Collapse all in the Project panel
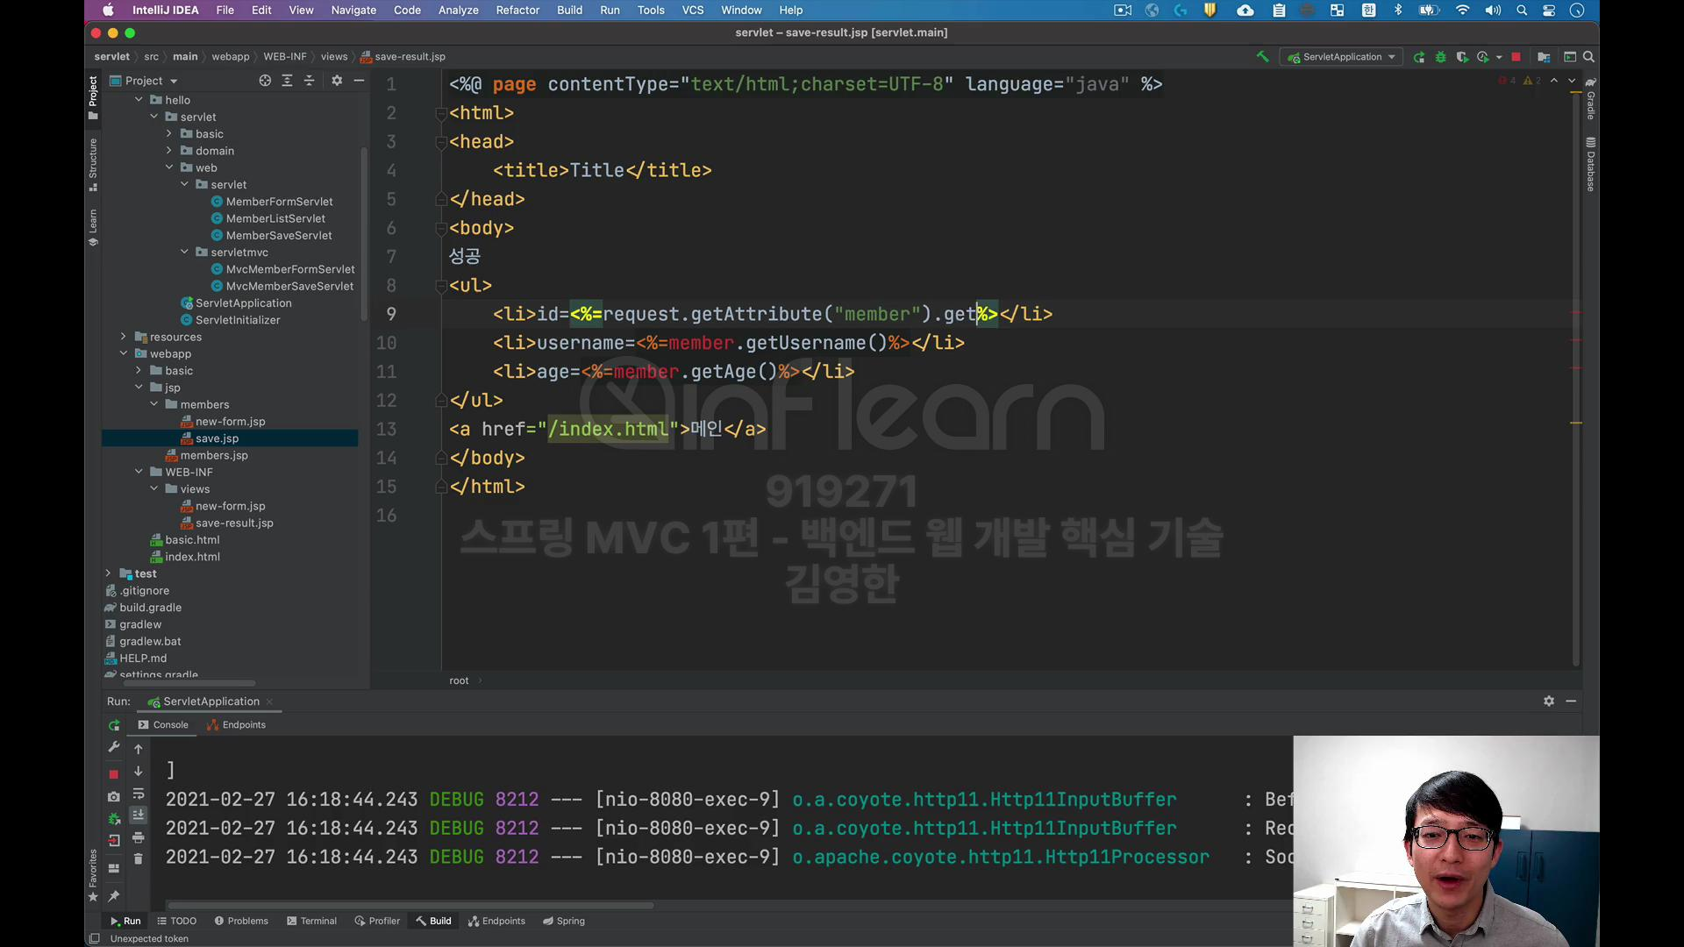Viewport: 1684px width, 947px height. [309, 81]
